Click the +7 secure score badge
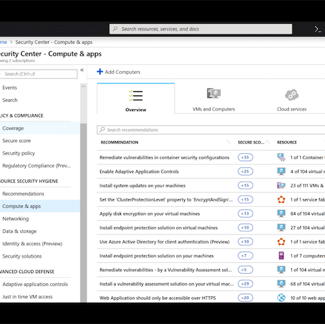Viewport: 325px width, 324px height. (x=245, y=256)
